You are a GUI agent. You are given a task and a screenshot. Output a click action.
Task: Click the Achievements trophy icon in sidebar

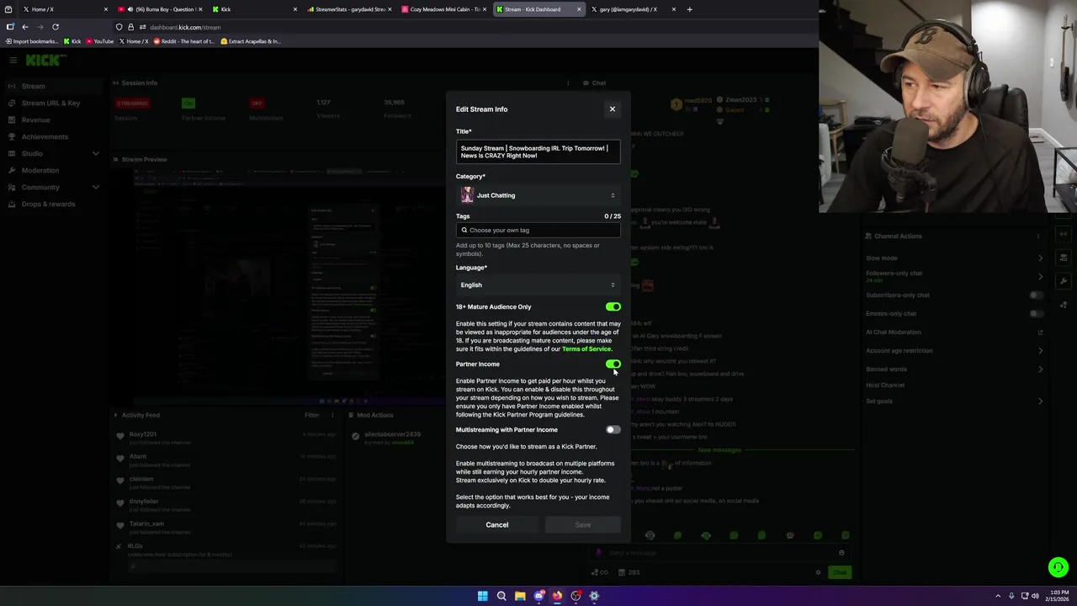click(12, 136)
